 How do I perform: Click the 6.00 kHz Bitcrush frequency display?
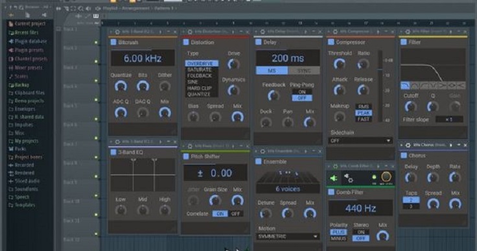click(x=143, y=58)
